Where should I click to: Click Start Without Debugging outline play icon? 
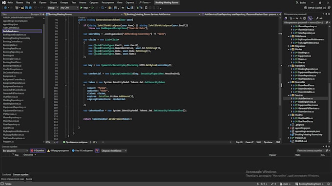(x=93, y=8)
